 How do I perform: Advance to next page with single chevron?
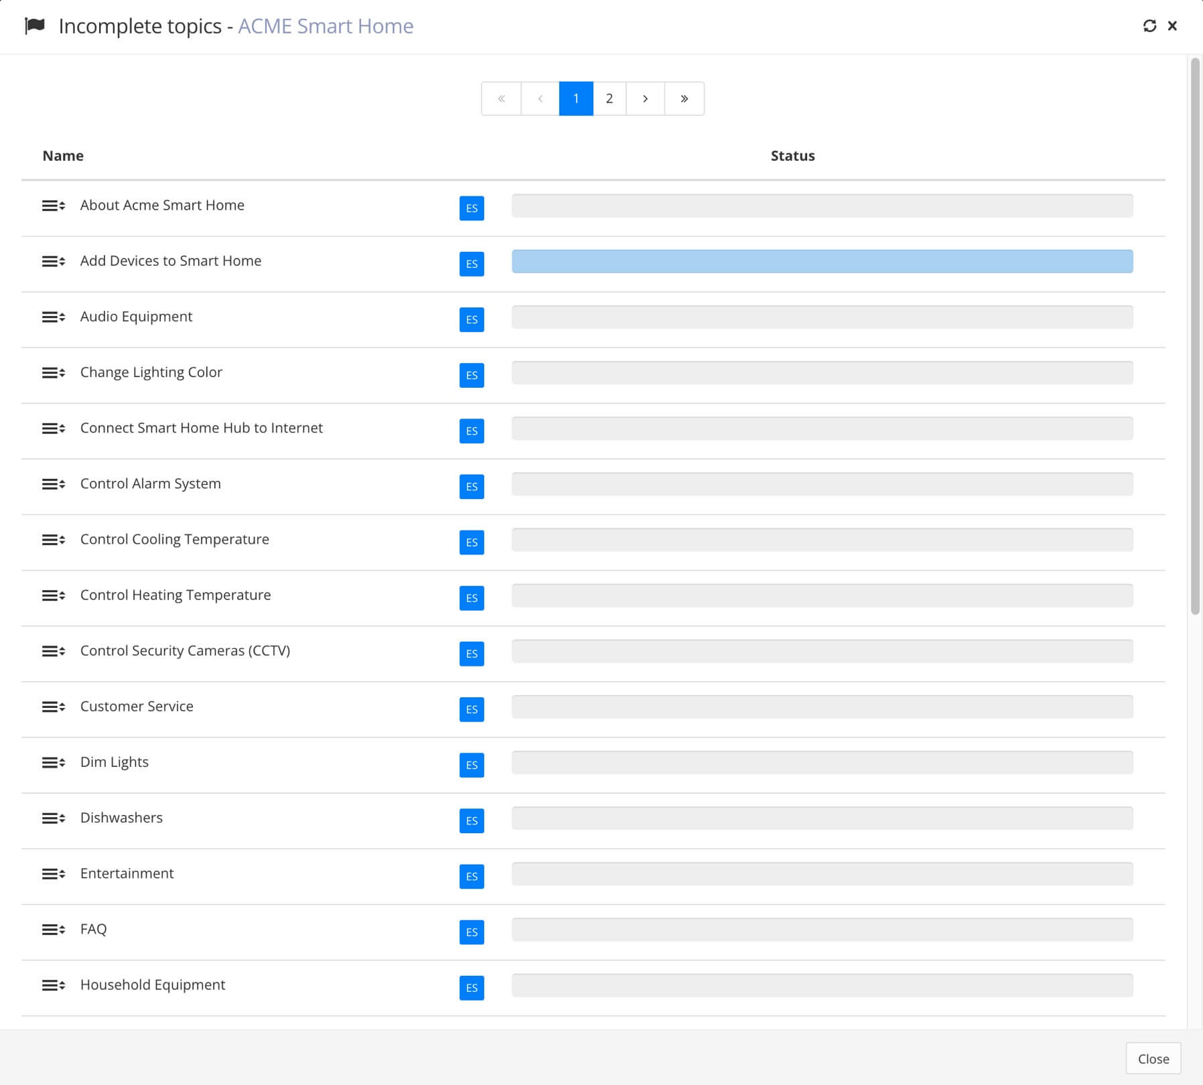click(645, 98)
